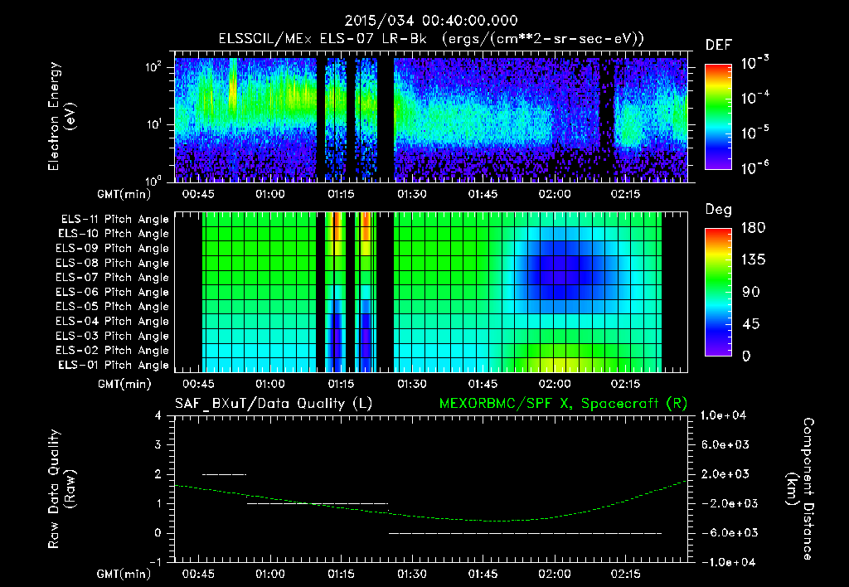Click the 4 tick on Raw Data Quality axis
This screenshot has height=587, width=849.
coord(158,415)
